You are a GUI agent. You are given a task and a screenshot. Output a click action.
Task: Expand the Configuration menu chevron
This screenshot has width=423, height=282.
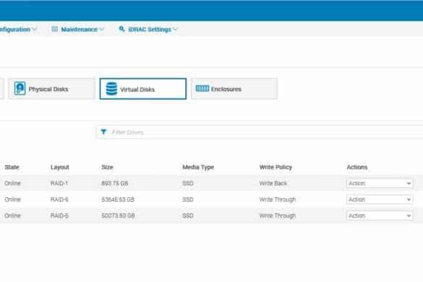35,29
